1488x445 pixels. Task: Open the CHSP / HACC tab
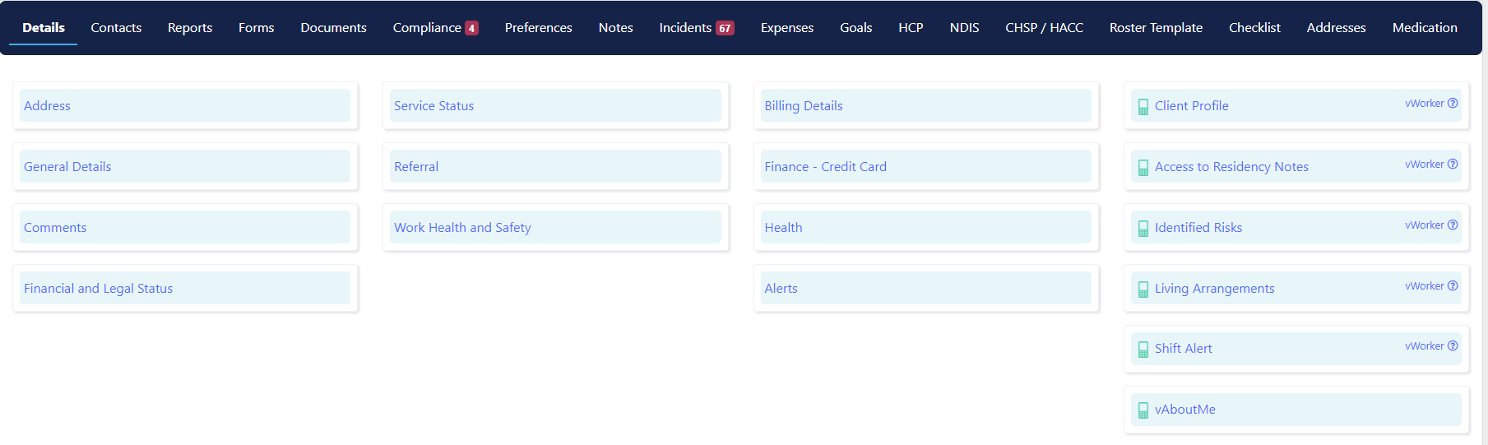pos(1045,28)
